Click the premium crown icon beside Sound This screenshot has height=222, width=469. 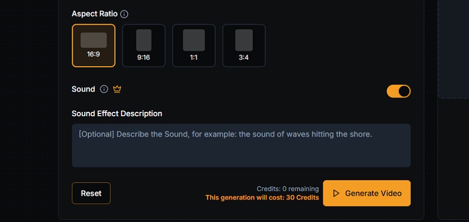point(117,89)
